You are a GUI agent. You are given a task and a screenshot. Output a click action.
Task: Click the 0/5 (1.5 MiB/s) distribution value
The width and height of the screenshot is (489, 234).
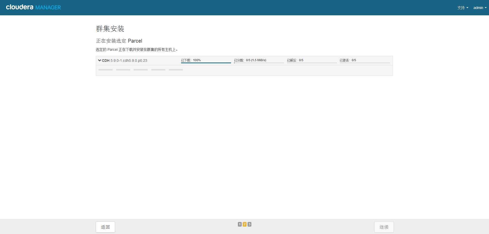[256, 60]
